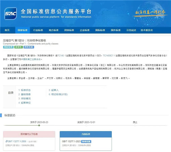The height and width of the screenshot is (152, 171).
Task: Open the 首页 navigation tab
Action: 7,30
